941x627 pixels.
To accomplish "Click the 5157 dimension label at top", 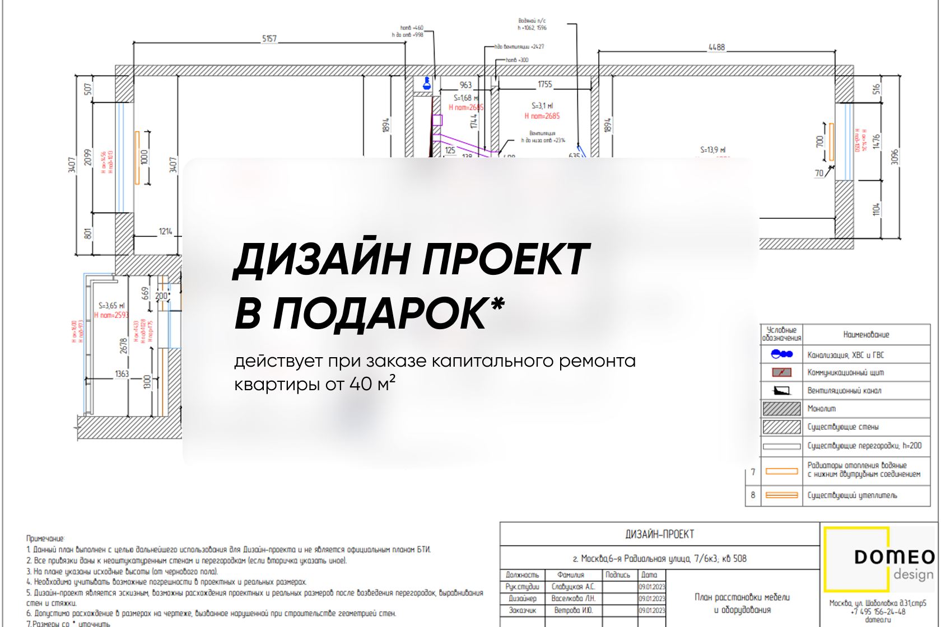I will coord(269,39).
